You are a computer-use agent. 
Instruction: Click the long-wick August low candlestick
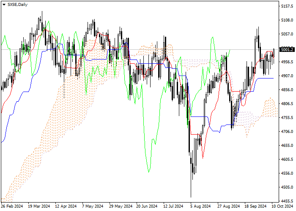(191, 175)
